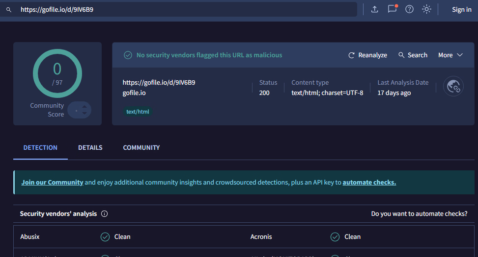Open the help question mark icon
Image resolution: width=478 pixels, height=257 pixels.
point(409,9)
